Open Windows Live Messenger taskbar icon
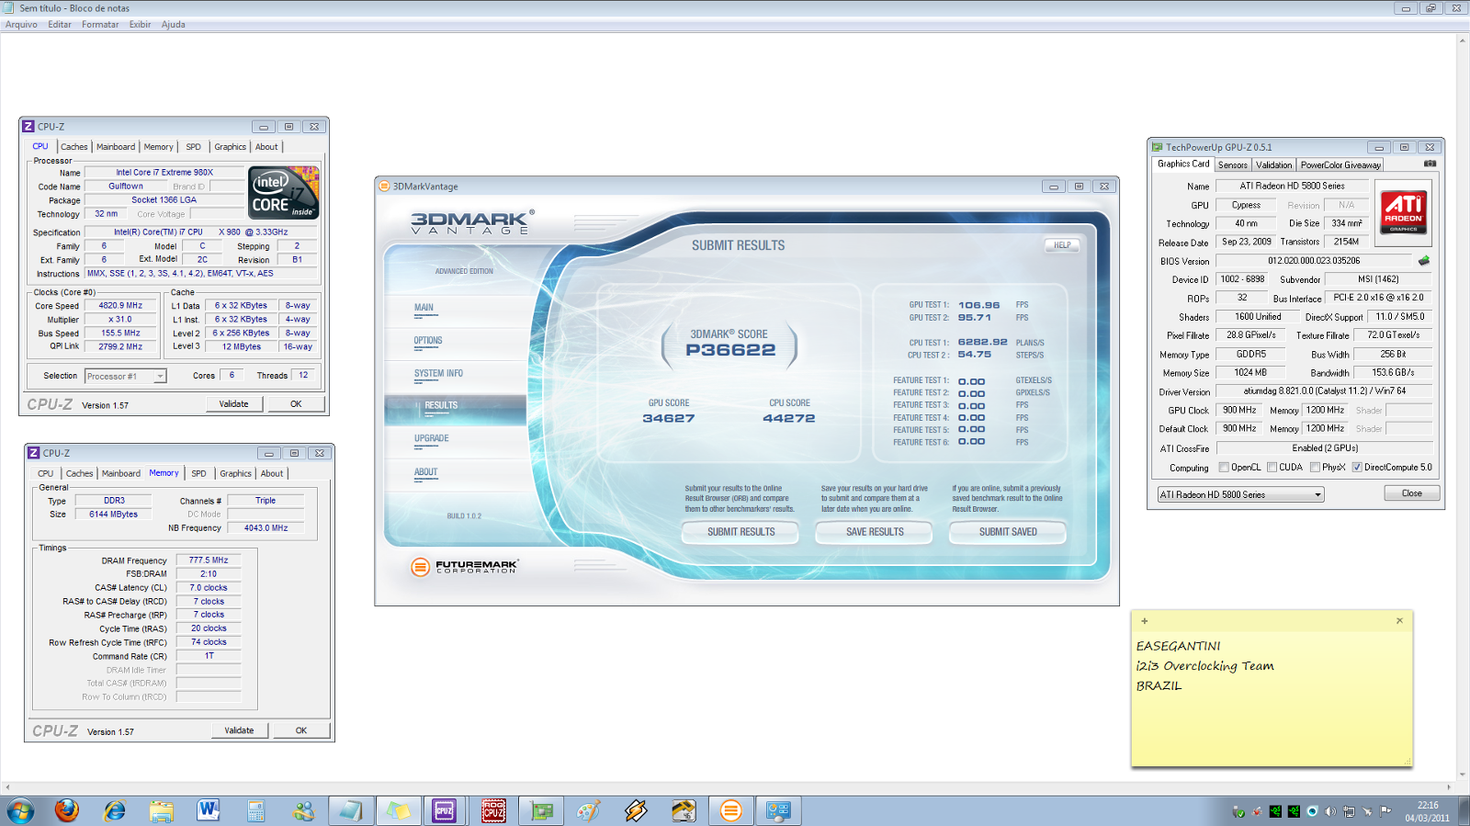The width and height of the screenshot is (1470, 826). [x=303, y=810]
